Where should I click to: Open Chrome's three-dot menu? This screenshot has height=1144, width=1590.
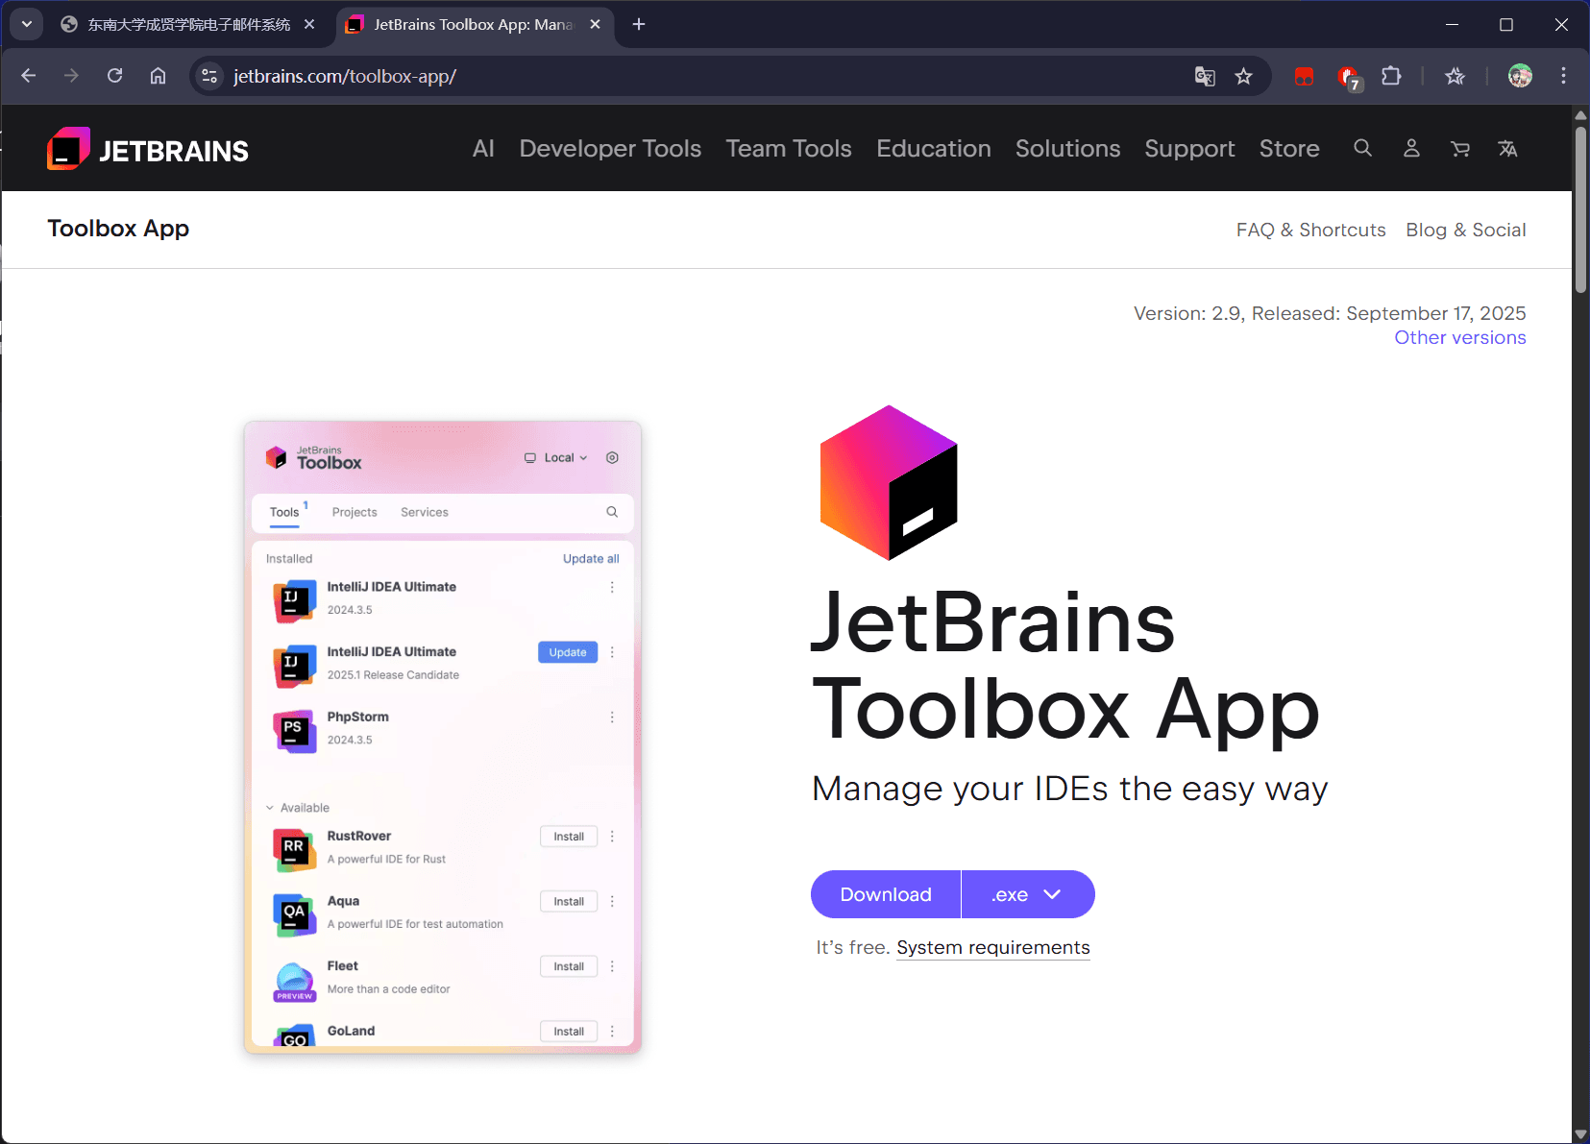[x=1563, y=76]
